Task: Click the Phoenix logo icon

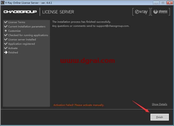Action: coord(160,12)
